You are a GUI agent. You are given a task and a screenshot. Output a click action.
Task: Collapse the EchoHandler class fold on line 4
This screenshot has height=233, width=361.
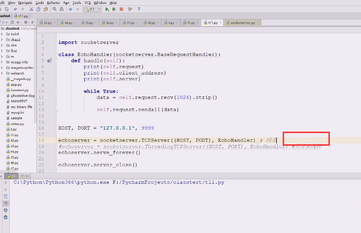click(x=56, y=55)
